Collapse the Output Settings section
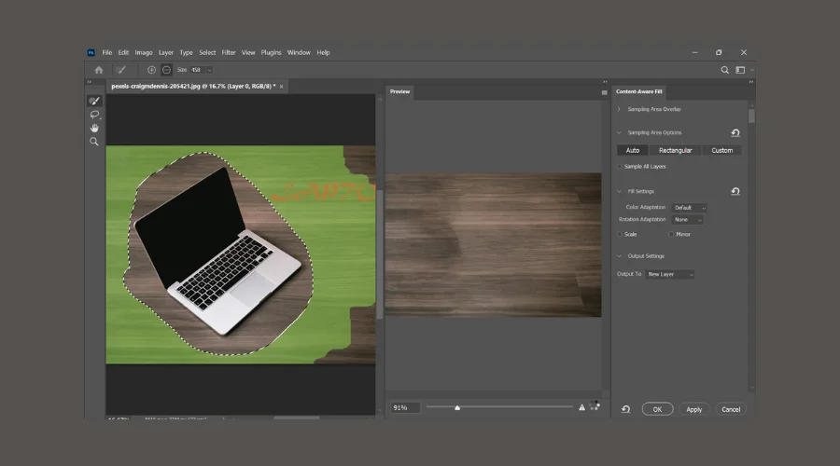840x466 pixels. (x=619, y=255)
